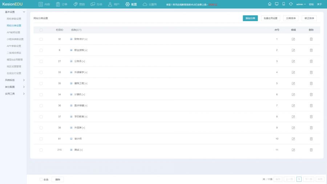Expand subcategories of 职业资格 row
The height and width of the screenshot is (184, 327).
(x=71, y=50)
